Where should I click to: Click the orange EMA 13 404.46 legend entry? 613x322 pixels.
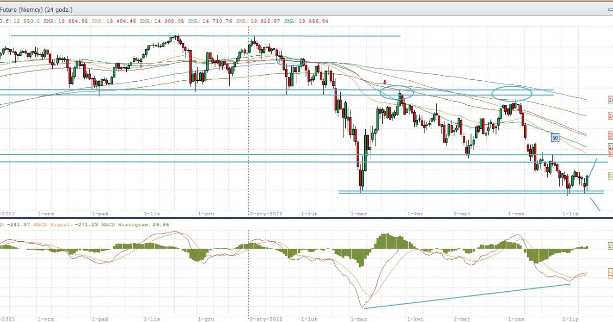tap(113, 21)
